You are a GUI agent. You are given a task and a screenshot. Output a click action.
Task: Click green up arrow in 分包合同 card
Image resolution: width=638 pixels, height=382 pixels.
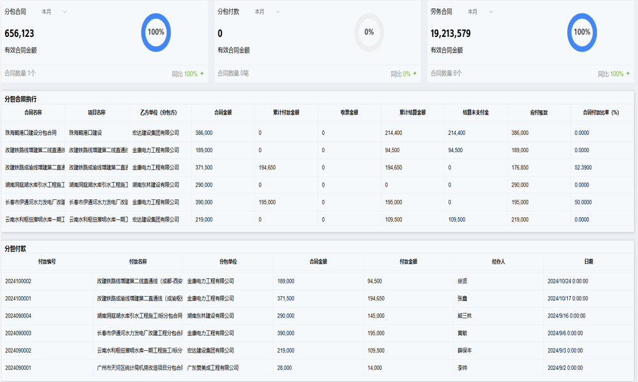pyautogui.click(x=202, y=73)
